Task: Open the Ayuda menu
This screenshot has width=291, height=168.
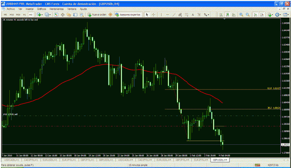Action: coord(83,9)
